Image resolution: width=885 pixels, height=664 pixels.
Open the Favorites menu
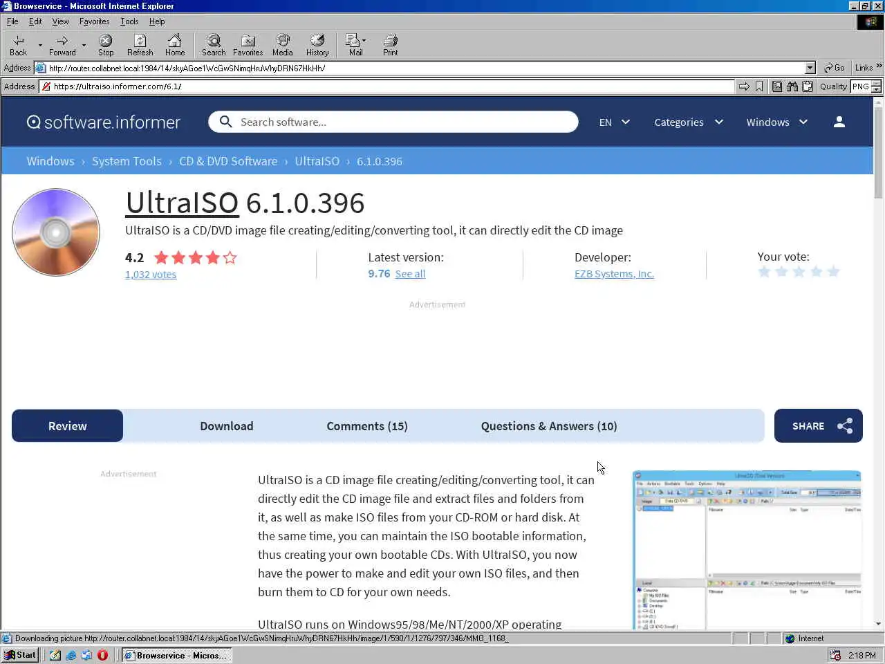click(x=94, y=21)
